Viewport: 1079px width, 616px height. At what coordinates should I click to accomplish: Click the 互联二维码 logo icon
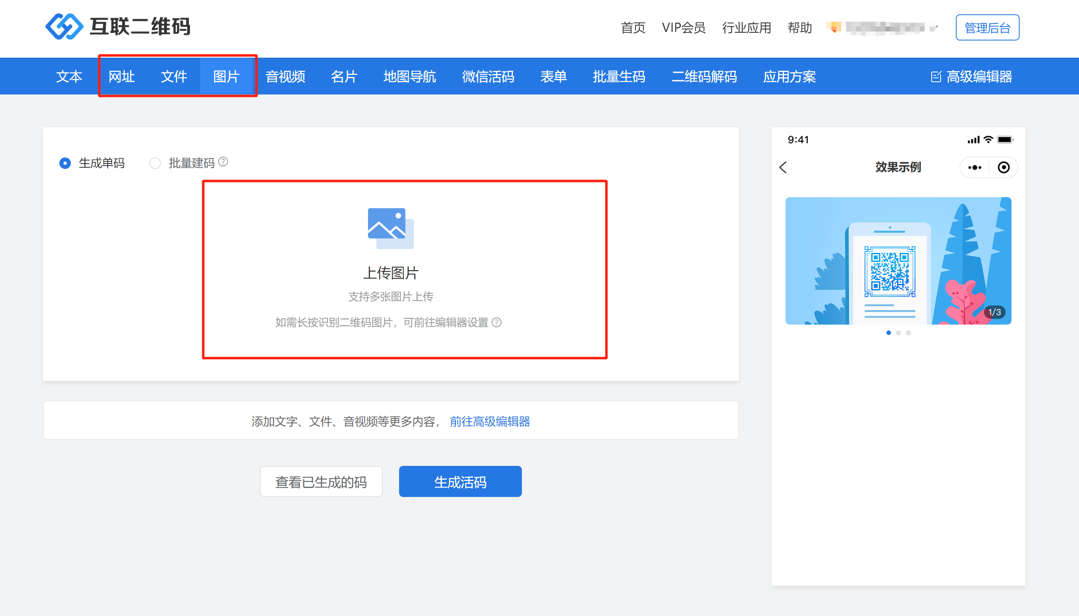click(64, 26)
